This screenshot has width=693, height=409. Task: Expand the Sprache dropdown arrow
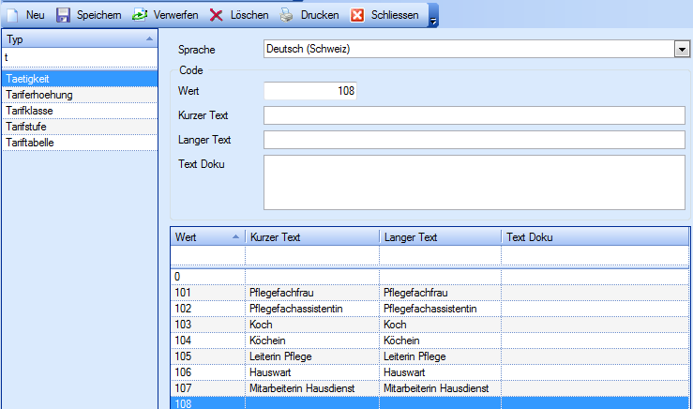click(680, 49)
